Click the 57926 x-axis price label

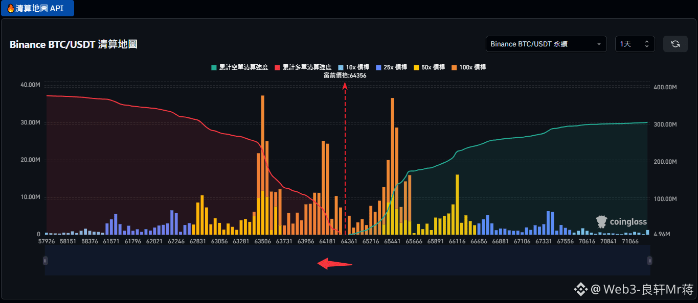pos(46,241)
